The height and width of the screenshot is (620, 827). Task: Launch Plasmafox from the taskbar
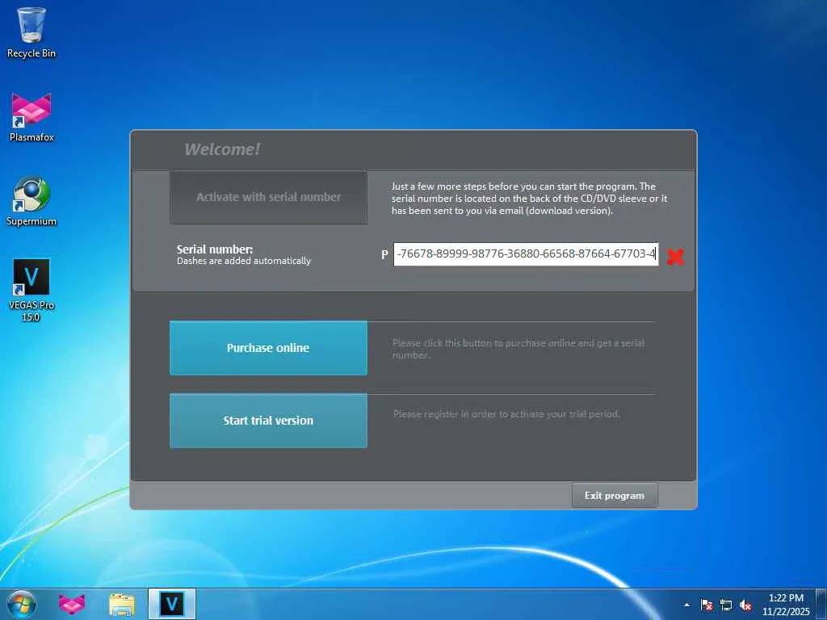coord(72,604)
